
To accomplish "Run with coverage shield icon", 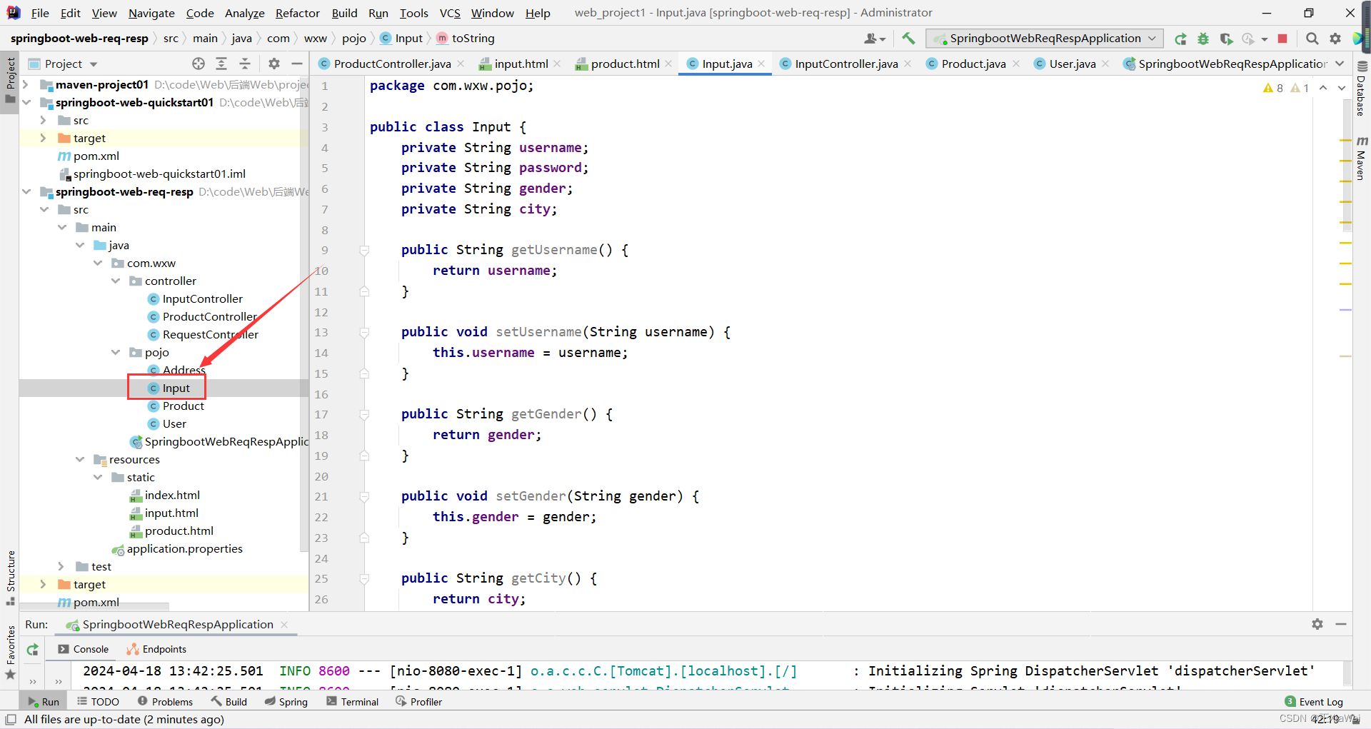I will coord(1226,39).
